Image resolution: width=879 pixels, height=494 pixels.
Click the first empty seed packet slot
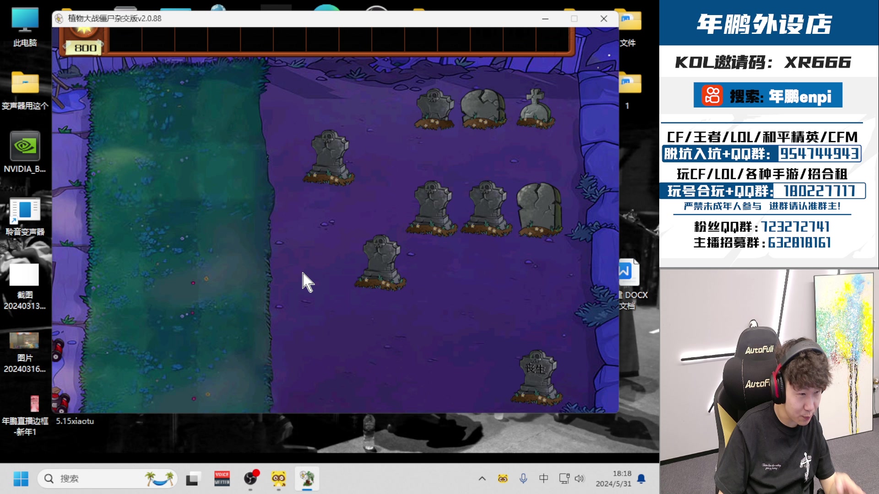(125, 40)
